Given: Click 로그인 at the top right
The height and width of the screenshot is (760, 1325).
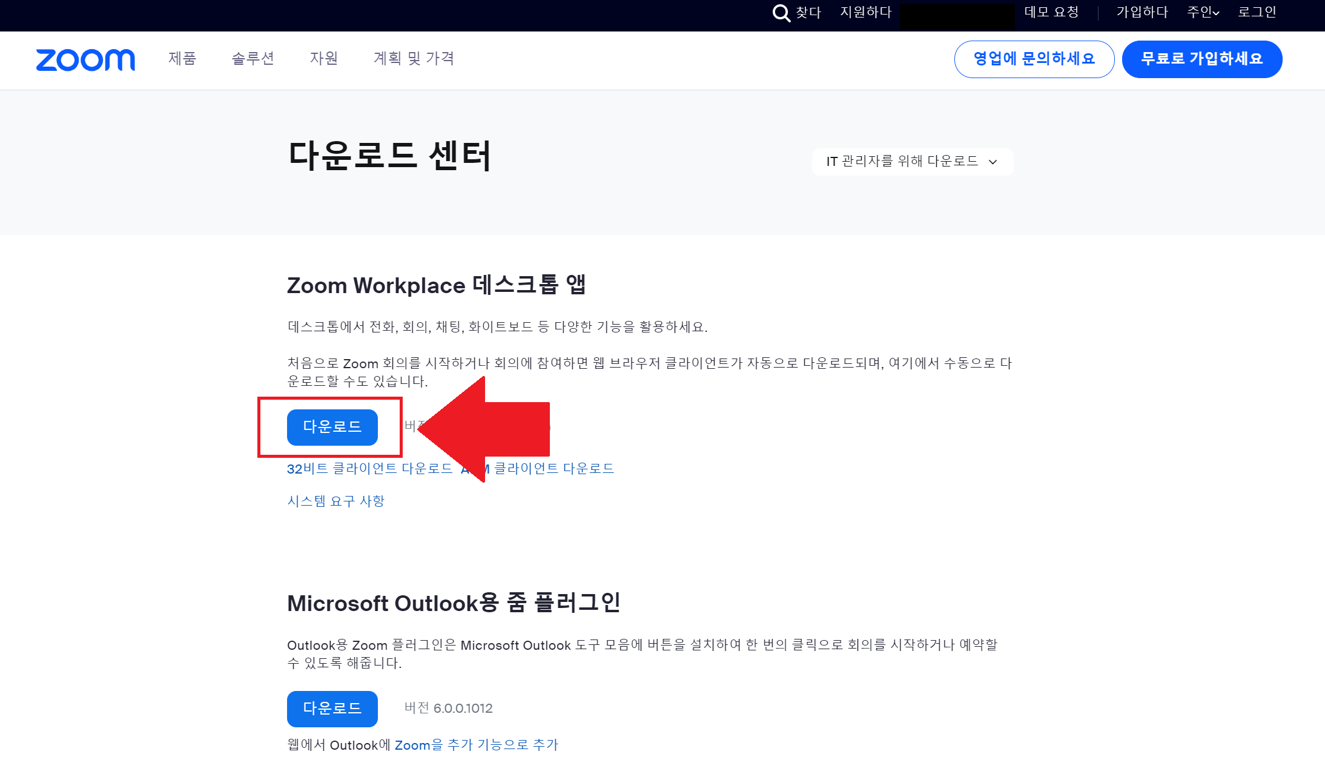Looking at the screenshot, I should (1257, 12).
